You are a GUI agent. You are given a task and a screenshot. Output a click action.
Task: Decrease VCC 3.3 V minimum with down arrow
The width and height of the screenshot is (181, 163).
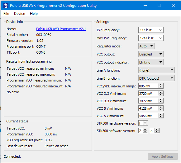tap(161, 95)
